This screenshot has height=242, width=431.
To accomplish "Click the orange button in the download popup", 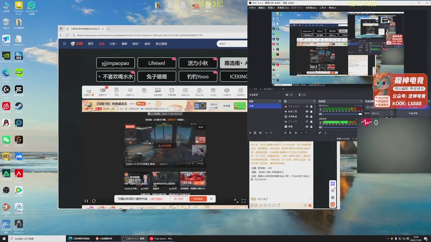I will click(x=198, y=198).
